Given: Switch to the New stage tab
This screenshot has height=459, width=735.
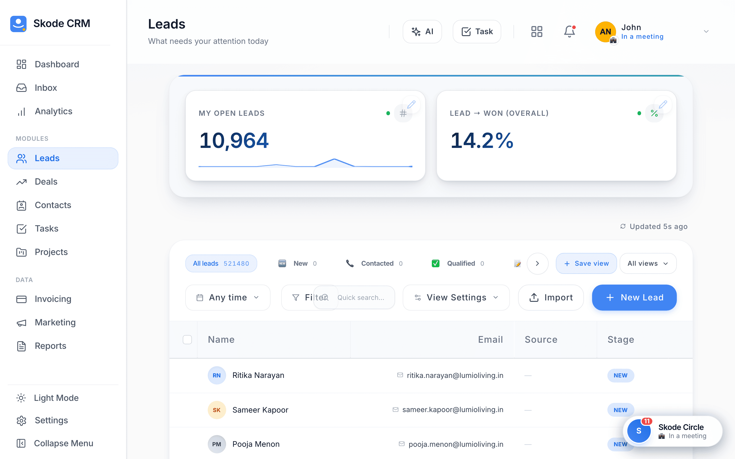Looking at the screenshot, I should tap(298, 263).
